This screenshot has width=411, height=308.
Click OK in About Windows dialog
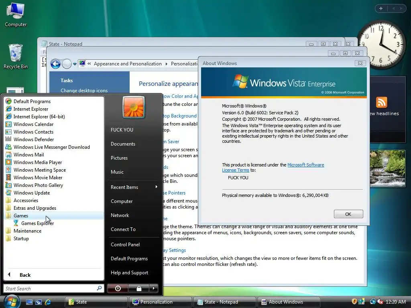click(x=348, y=214)
